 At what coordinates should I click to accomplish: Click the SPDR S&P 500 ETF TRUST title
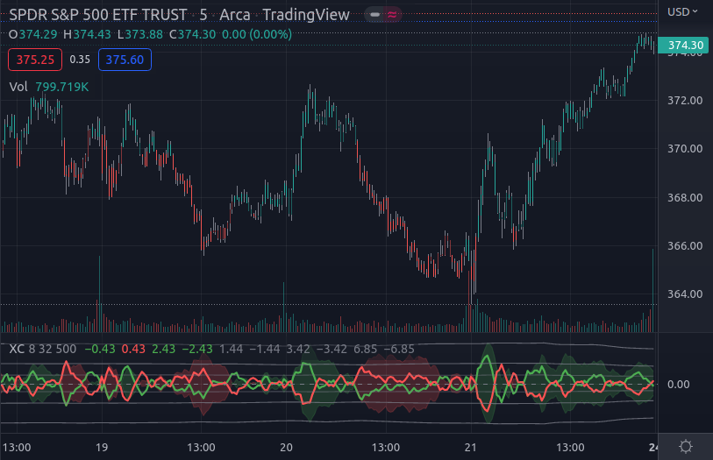pos(97,15)
